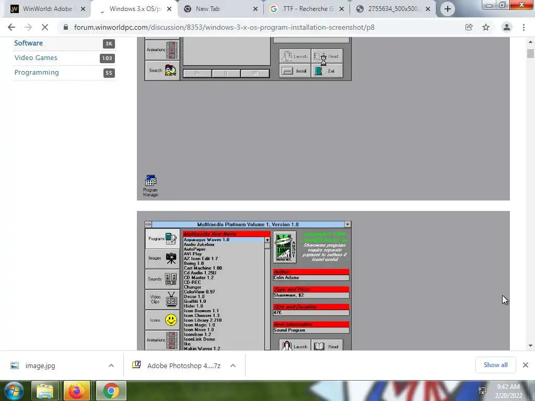535x401 pixels.
Task: Select the Icons smiley category
Action: tap(162, 320)
